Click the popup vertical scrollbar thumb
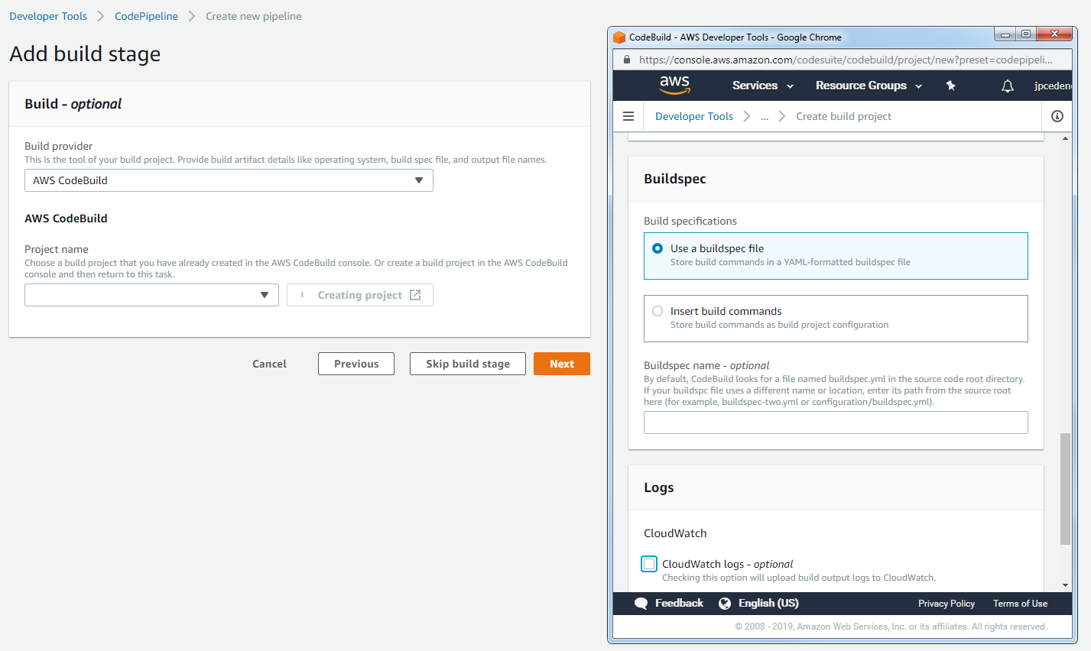Viewport: 1091px width, 651px height. [1066, 489]
